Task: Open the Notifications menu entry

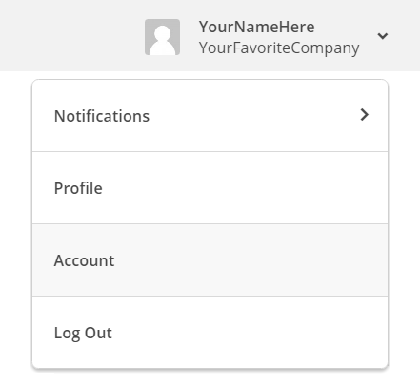Action: tap(210, 116)
